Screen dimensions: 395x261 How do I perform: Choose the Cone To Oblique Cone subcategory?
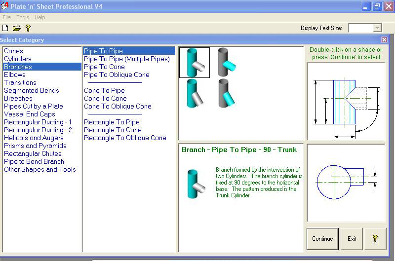point(129,106)
